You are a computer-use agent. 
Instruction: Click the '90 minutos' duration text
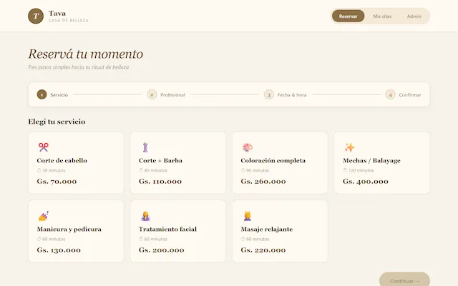click(258, 170)
